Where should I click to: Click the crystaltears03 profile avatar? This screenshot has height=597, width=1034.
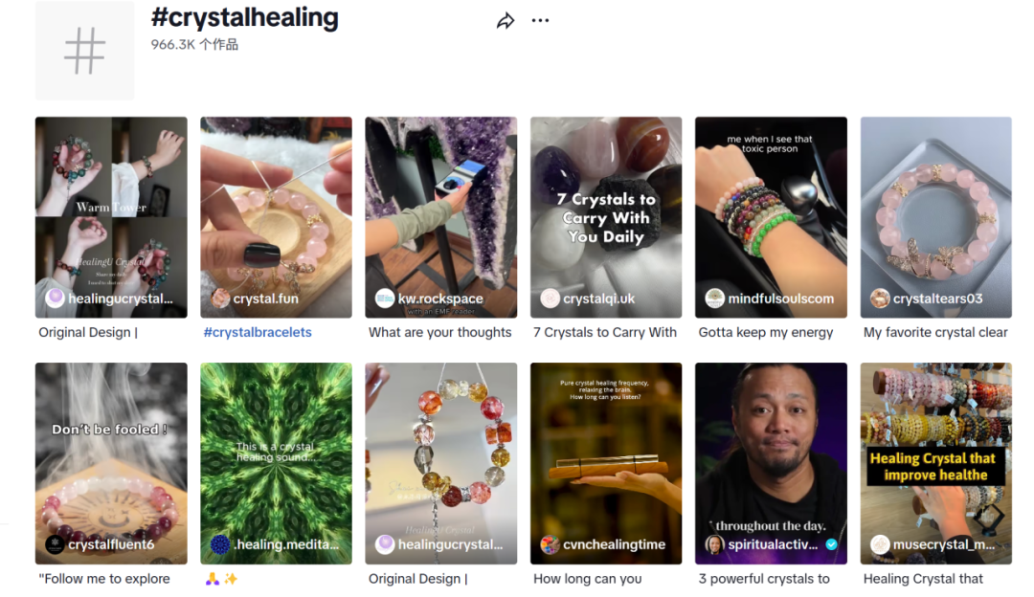(x=880, y=298)
